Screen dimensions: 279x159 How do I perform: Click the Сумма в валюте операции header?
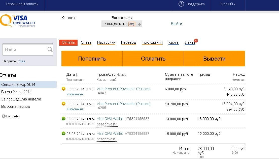point(179,76)
